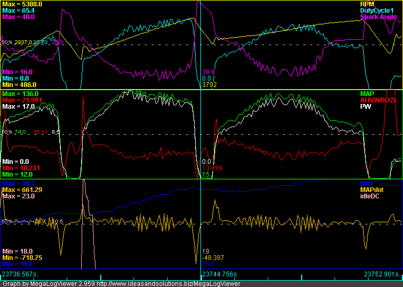Image resolution: width=403 pixels, height=287 pixels.
Task: Select the "Max = 38.3" MAT value
Action: click(x=18, y=184)
